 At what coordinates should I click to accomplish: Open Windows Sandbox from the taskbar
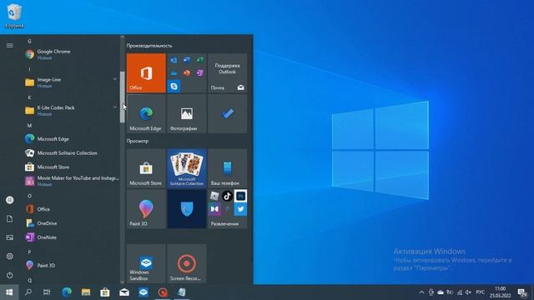(144, 292)
